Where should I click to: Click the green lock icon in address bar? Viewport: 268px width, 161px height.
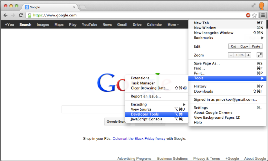(29, 15)
